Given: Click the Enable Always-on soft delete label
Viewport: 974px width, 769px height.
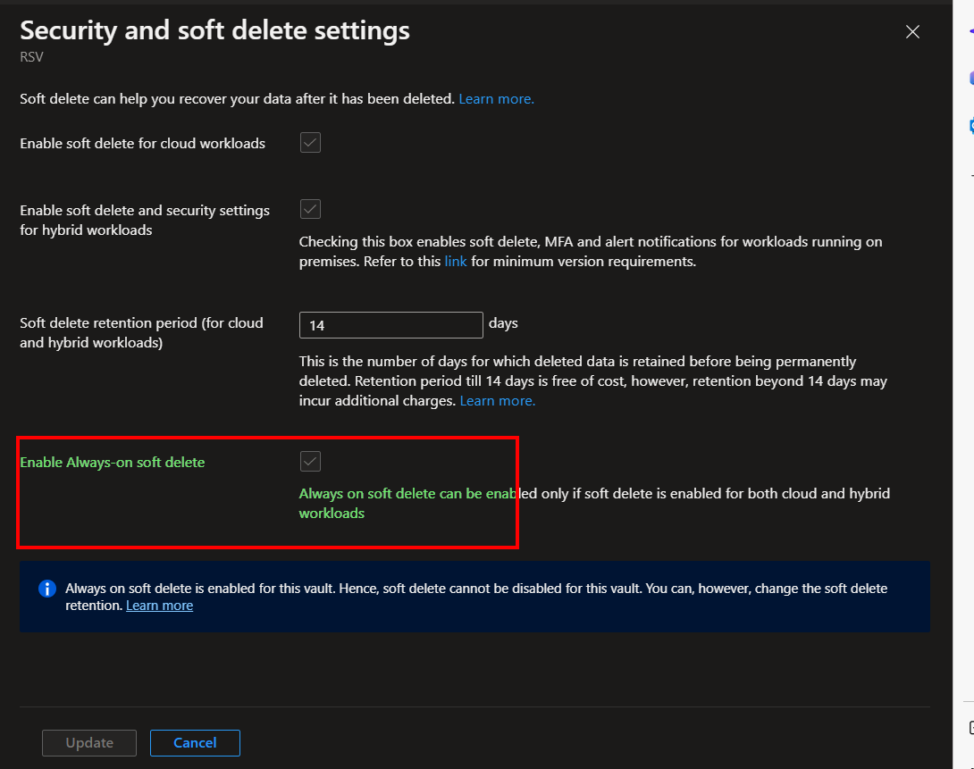Looking at the screenshot, I should (x=112, y=462).
